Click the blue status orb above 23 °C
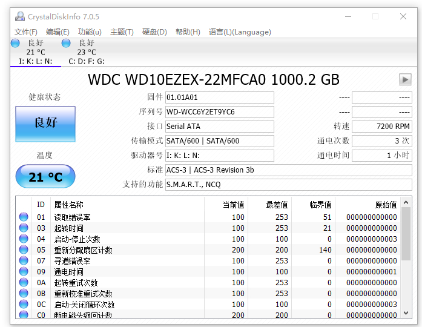The width and height of the screenshot is (422, 327). pyautogui.click(x=66, y=43)
